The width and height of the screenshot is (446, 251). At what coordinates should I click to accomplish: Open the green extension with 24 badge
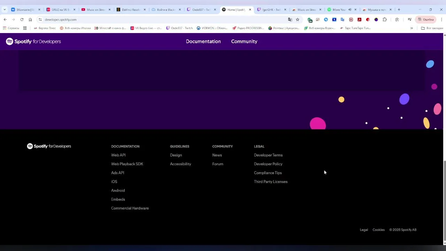click(x=310, y=20)
